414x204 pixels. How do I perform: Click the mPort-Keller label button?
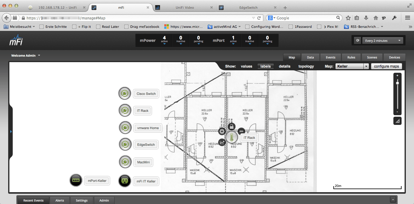pos(97,181)
